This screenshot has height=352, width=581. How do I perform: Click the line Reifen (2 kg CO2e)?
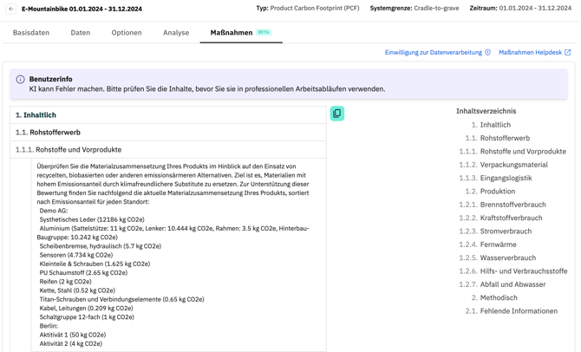point(66,282)
